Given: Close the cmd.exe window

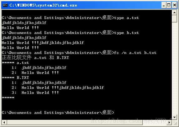Looking at the screenshot, I should [175, 5].
